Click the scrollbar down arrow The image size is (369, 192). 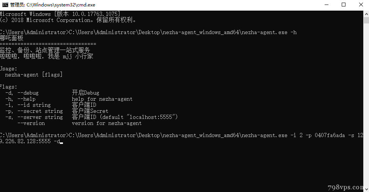tap(366, 189)
